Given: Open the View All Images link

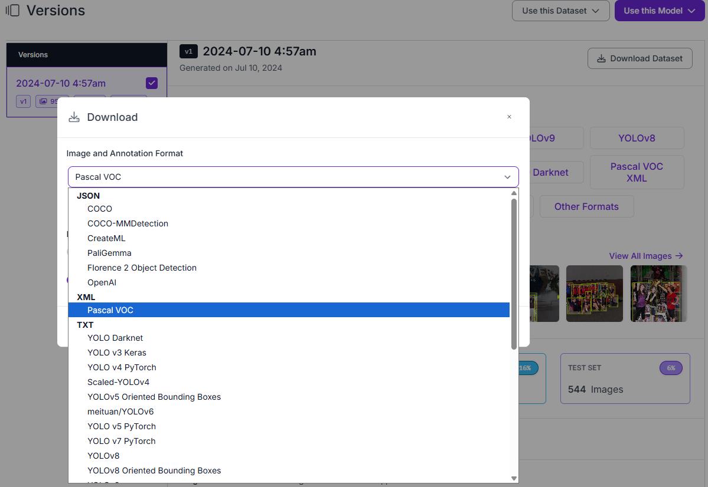Looking at the screenshot, I should (x=645, y=256).
